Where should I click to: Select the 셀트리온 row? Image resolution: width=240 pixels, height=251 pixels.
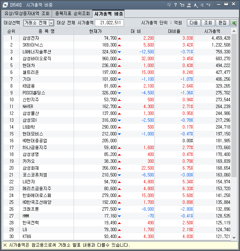click(117, 72)
